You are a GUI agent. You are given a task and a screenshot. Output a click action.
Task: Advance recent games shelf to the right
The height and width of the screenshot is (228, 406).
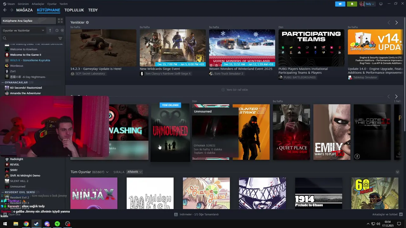396,96
